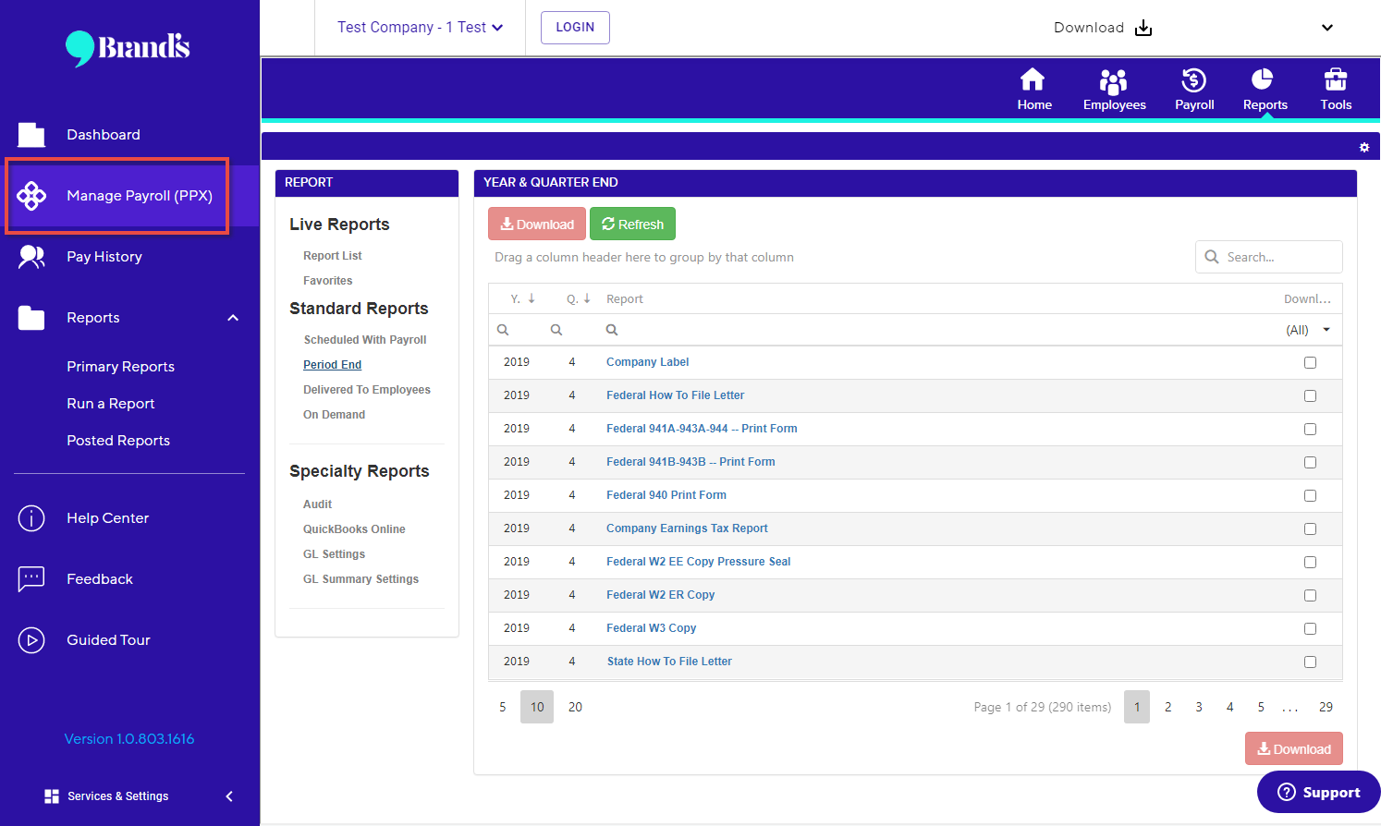
Task: Sort by the Q. column arrow
Action: point(587,298)
